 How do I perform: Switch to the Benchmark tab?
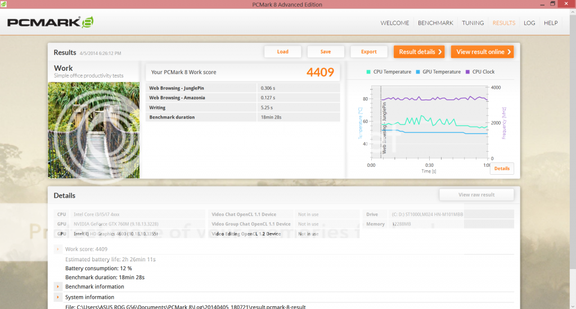click(x=435, y=23)
